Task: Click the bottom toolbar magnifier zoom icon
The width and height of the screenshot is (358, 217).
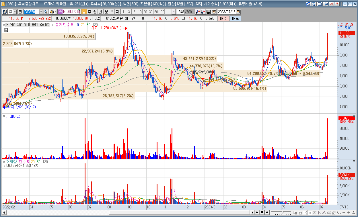Action: point(339,212)
